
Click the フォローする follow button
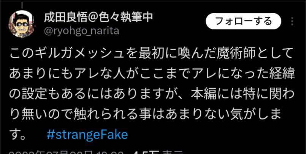point(243,21)
